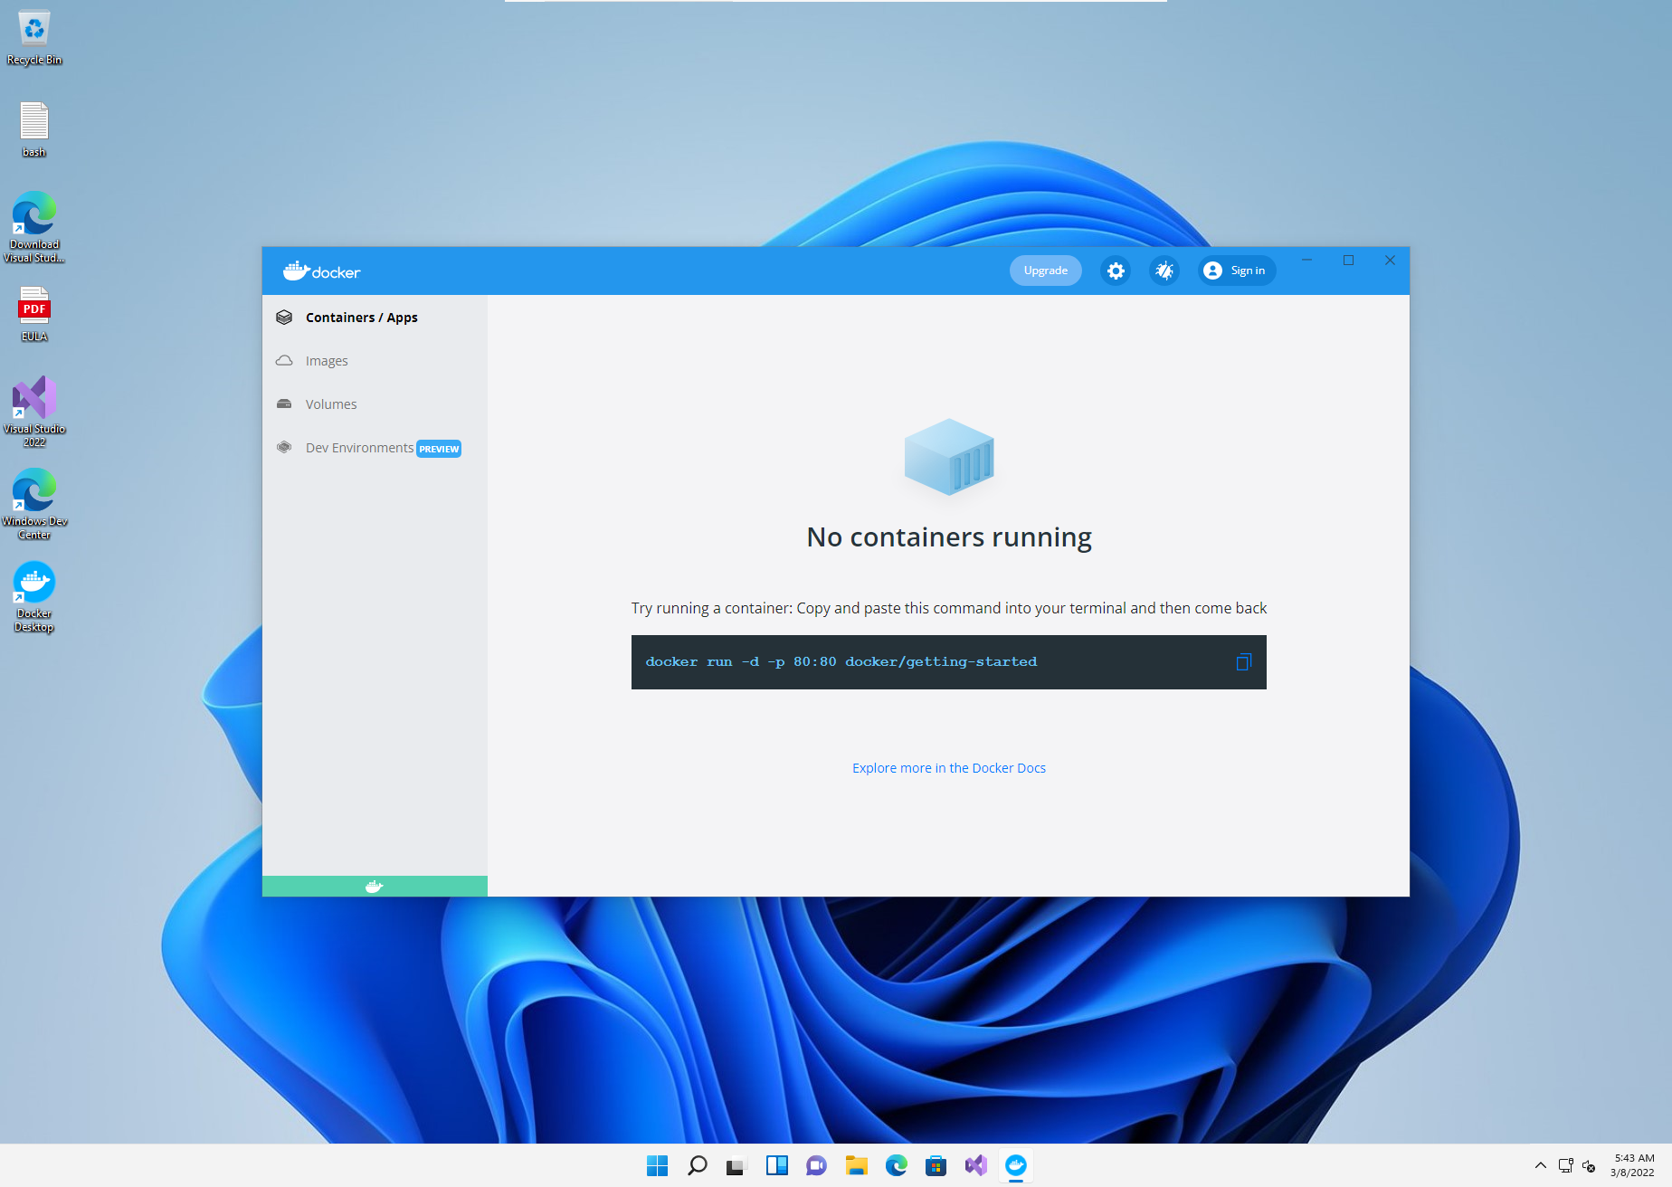The height and width of the screenshot is (1187, 1672).
Task: Expand the system tray hidden icons chevron
Action: coord(1540,1165)
